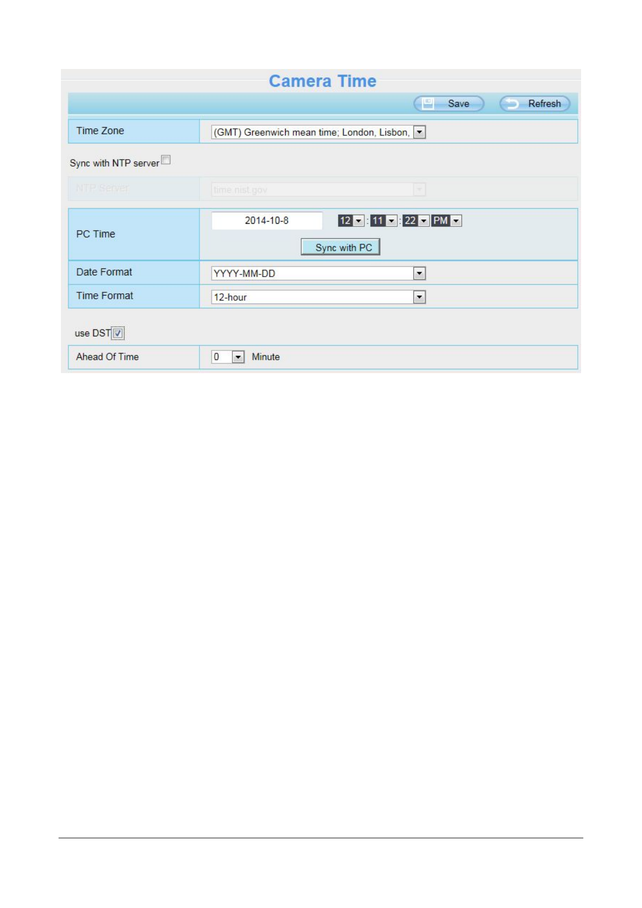
Task: Open the Date Format dropdown
Action: click(x=319, y=273)
